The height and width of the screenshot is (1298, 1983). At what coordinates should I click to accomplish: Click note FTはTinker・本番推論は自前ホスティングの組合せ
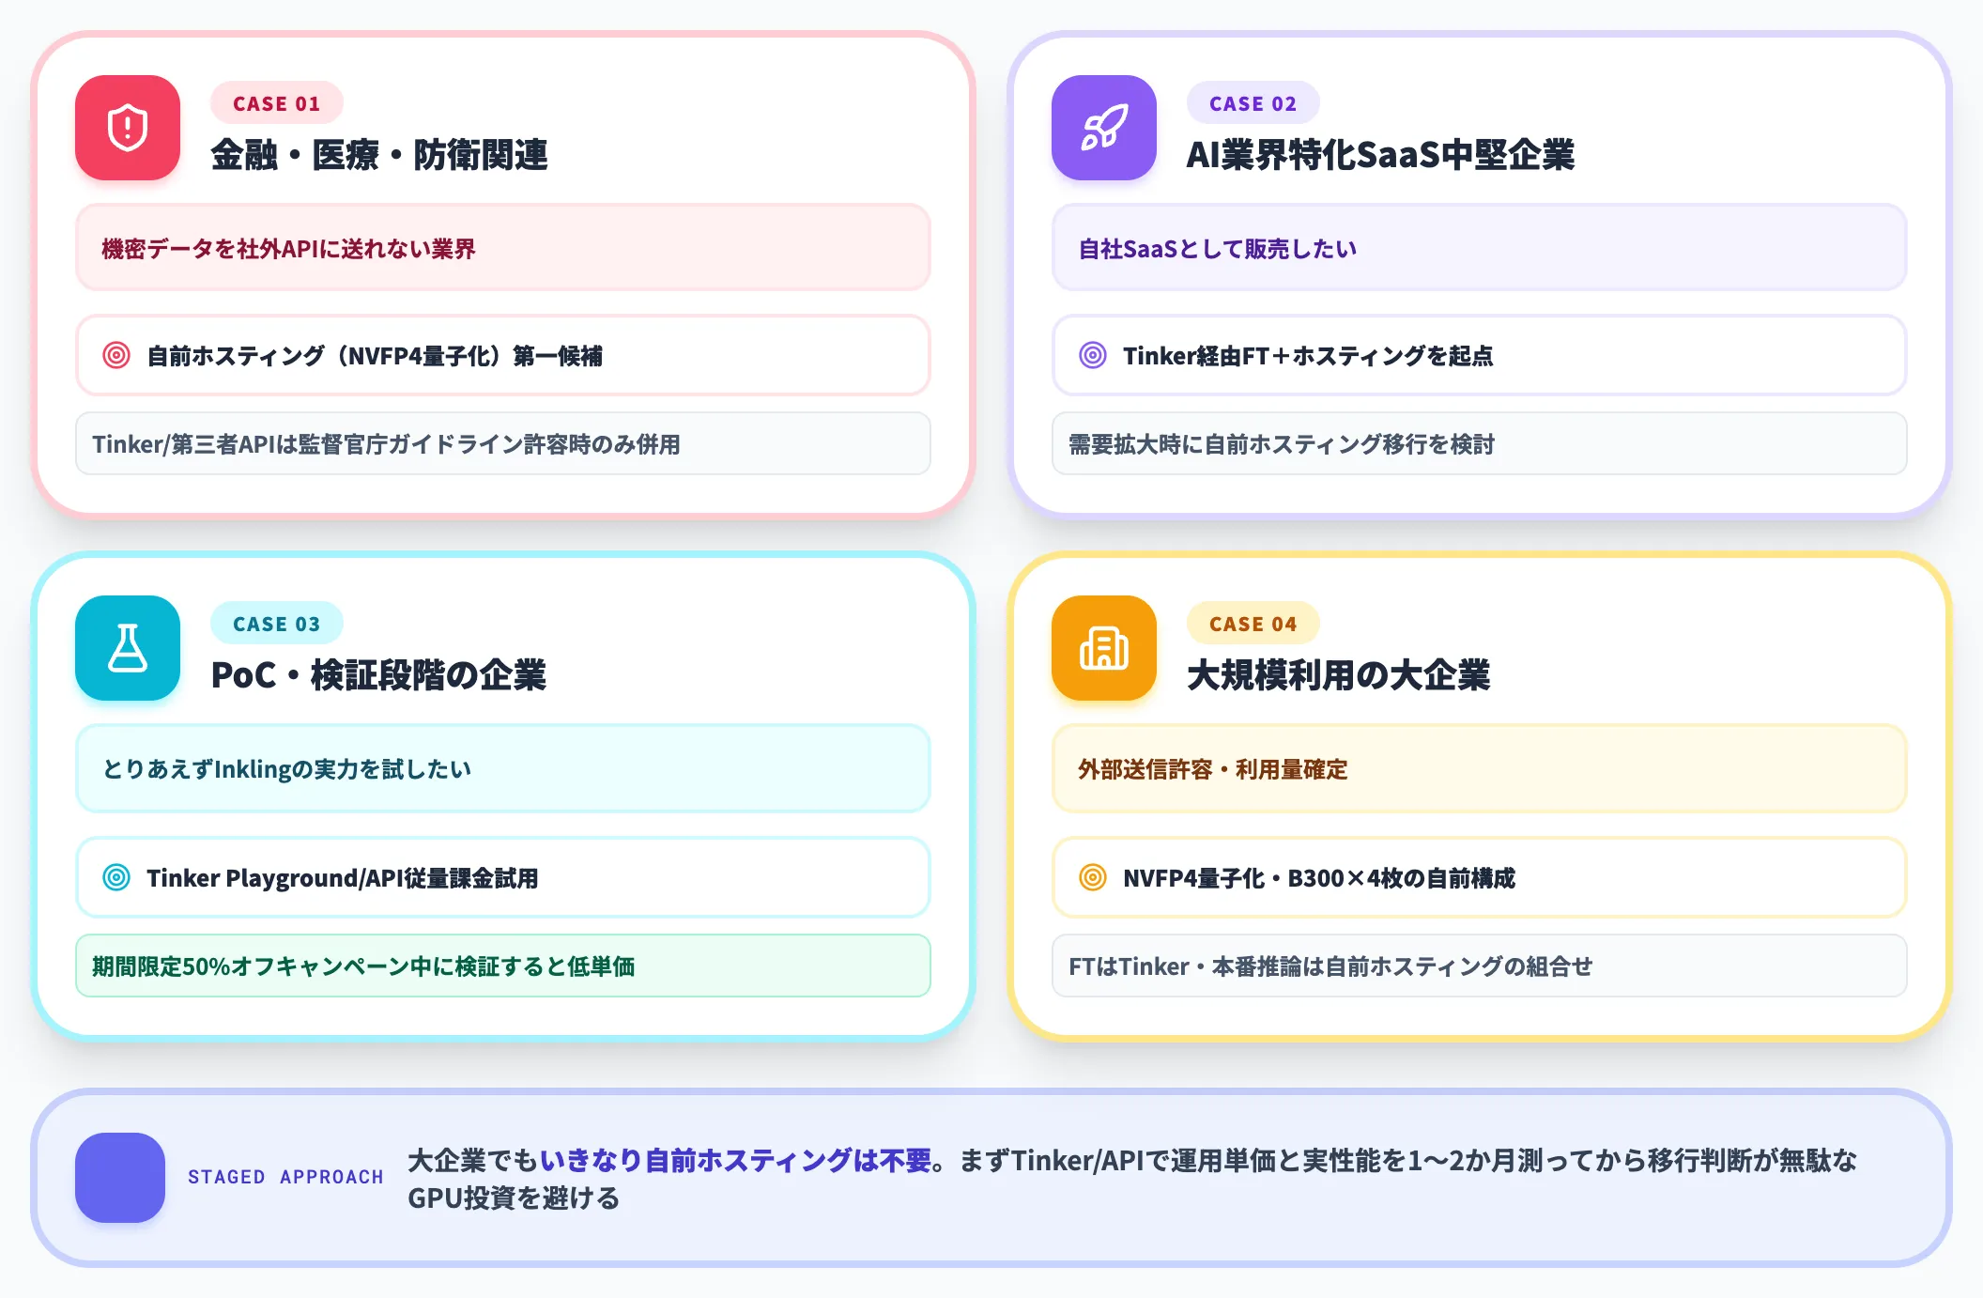1480,966
